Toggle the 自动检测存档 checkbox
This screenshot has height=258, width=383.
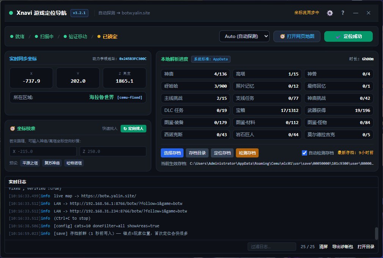(305, 153)
